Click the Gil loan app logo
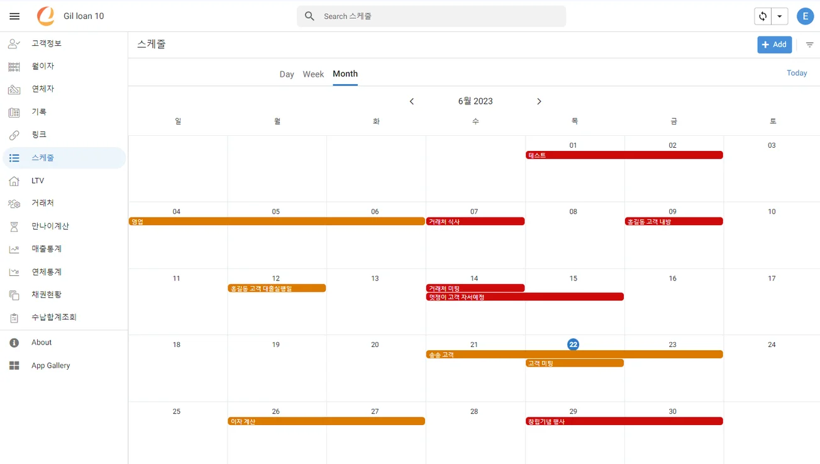 46,16
